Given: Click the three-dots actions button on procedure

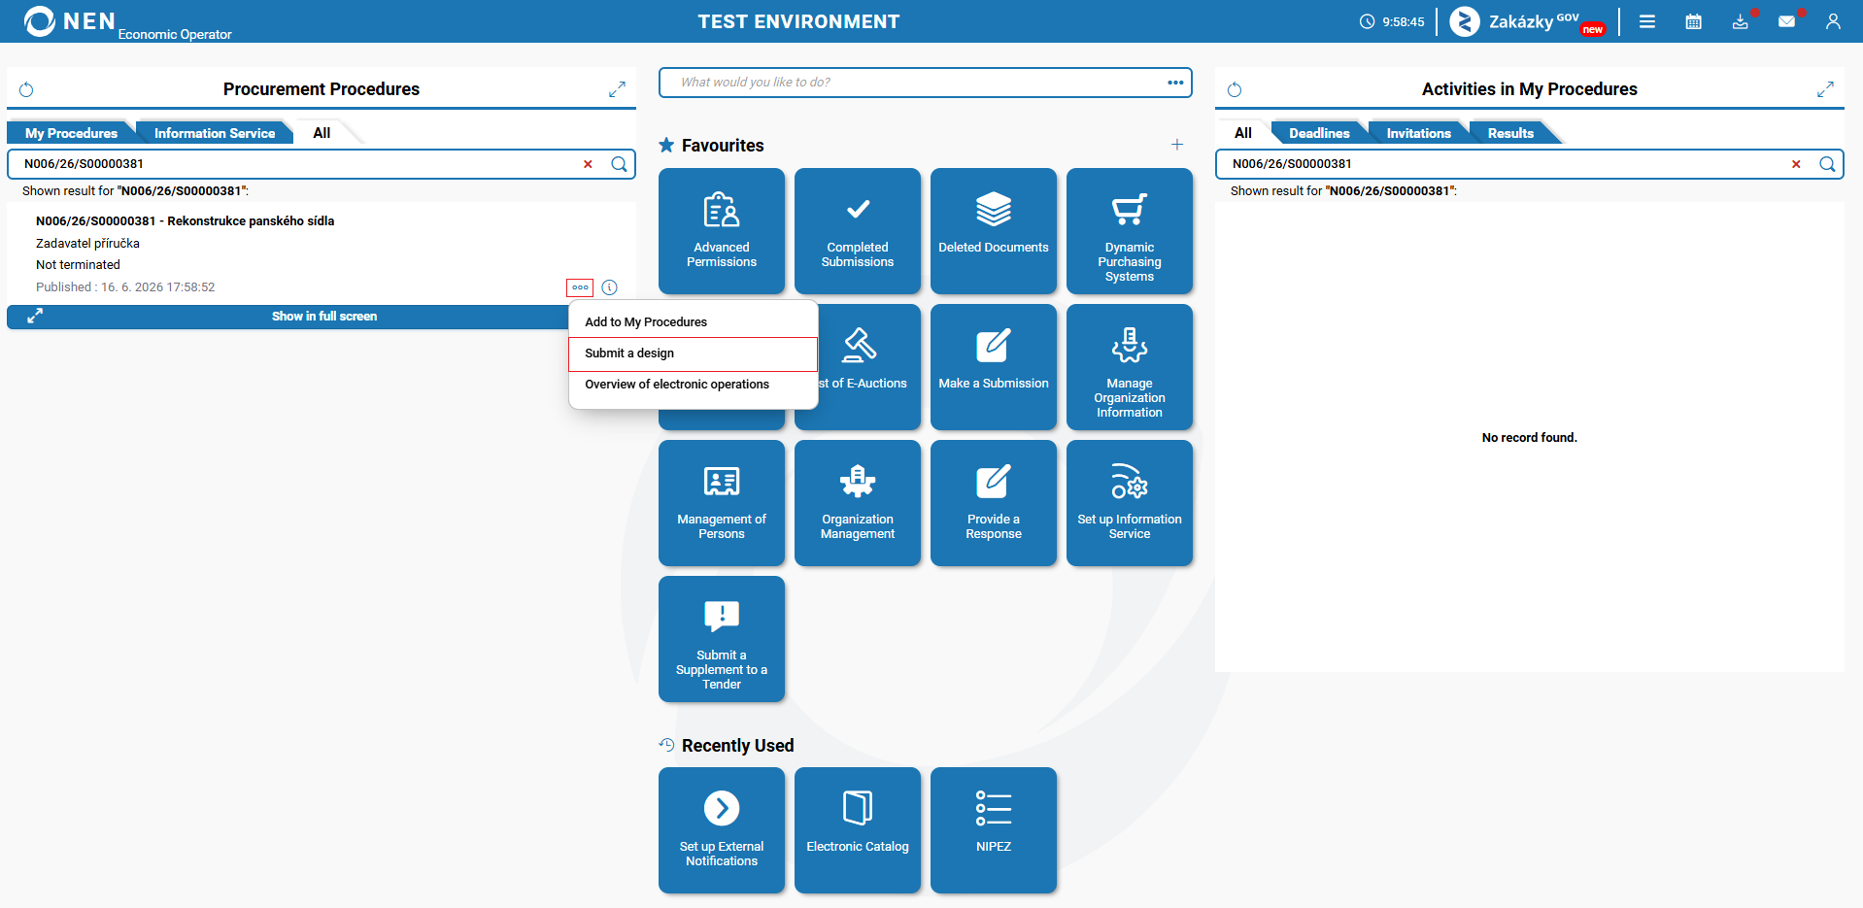Looking at the screenshot, I should pos(580,287).
